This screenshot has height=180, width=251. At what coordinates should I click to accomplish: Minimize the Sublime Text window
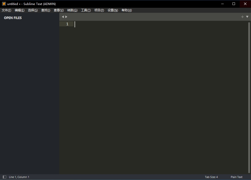click(x=222, y=4)
